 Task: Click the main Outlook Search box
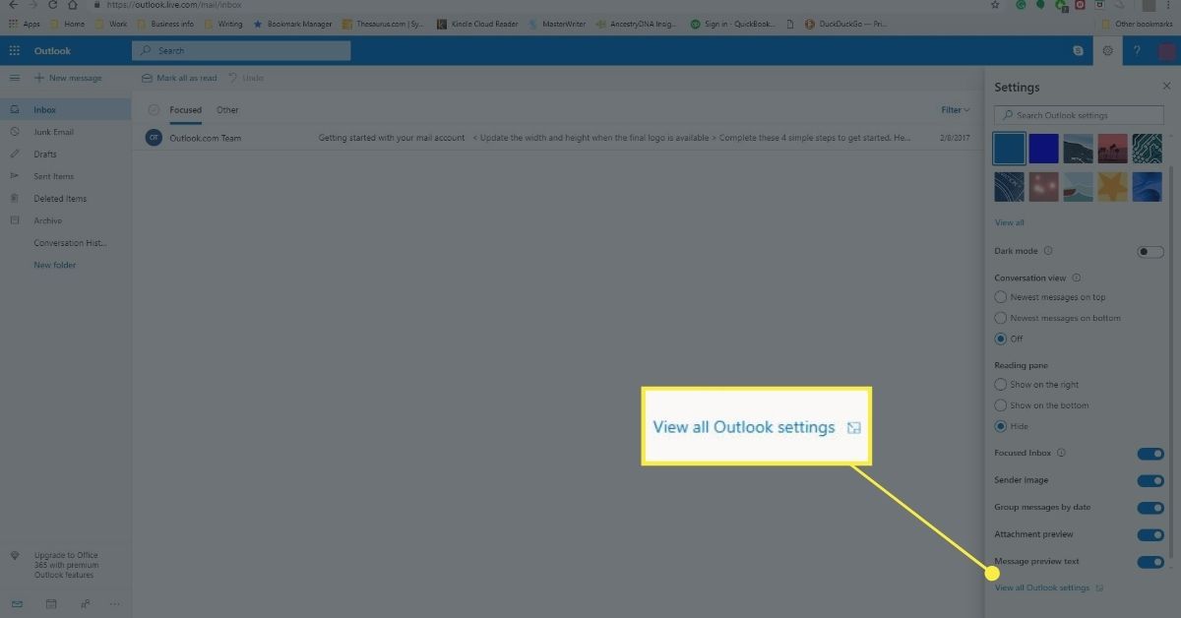point(241,50)
